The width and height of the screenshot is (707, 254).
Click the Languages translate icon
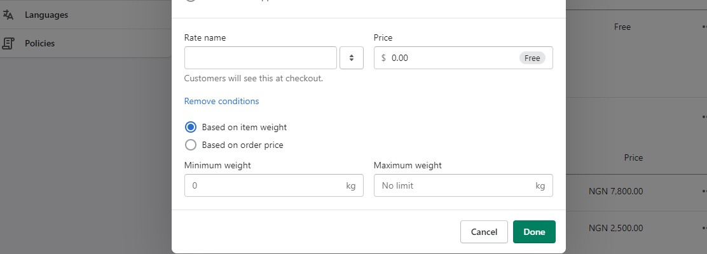coord(8,15)
